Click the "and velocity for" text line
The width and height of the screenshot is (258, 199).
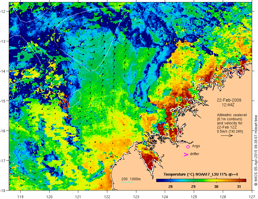(230, 123)
